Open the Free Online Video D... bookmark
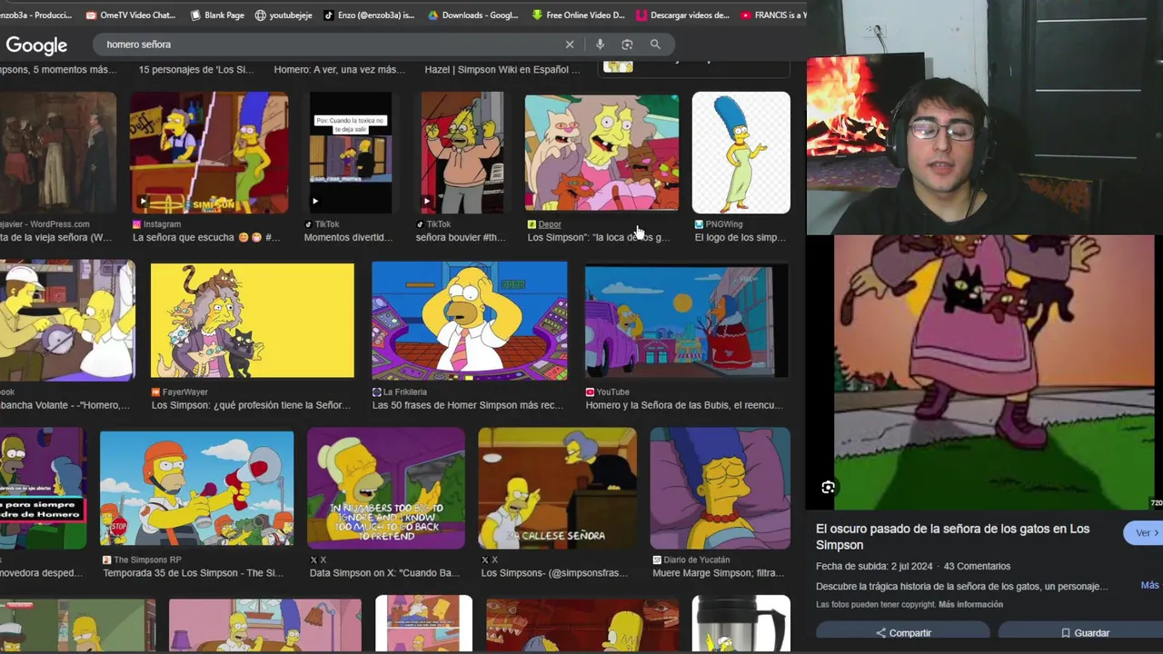This screenshot has height=654, width=1163. pos(578,15)
